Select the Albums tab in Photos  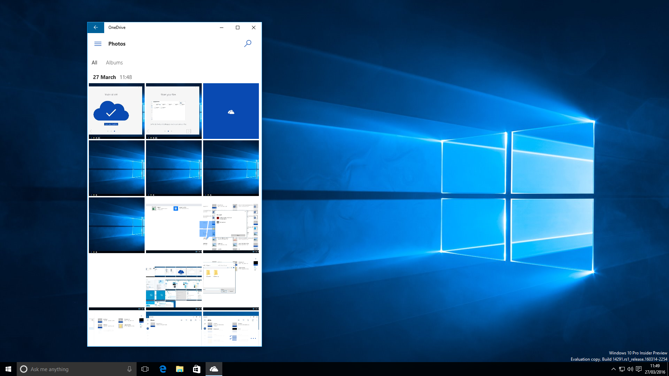(x=114, y=62)
